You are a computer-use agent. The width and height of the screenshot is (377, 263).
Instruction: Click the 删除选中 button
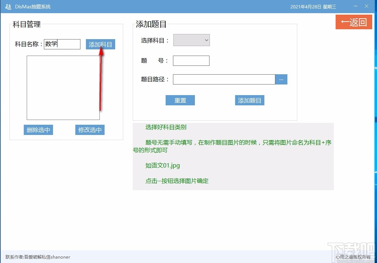pos(38,129)
